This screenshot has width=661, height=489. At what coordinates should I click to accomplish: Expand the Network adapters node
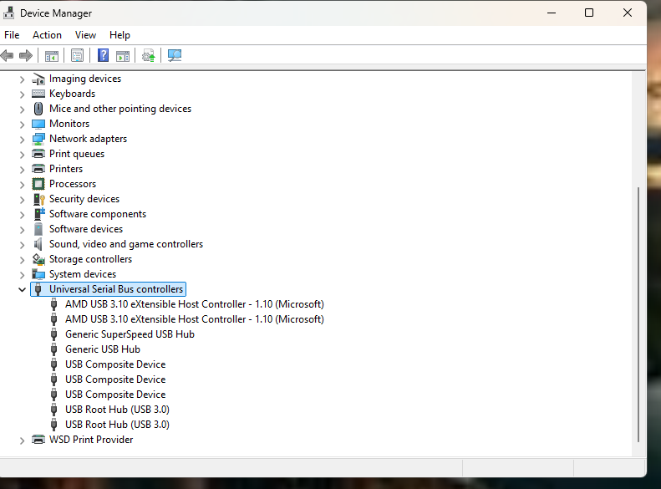(23, 140)
